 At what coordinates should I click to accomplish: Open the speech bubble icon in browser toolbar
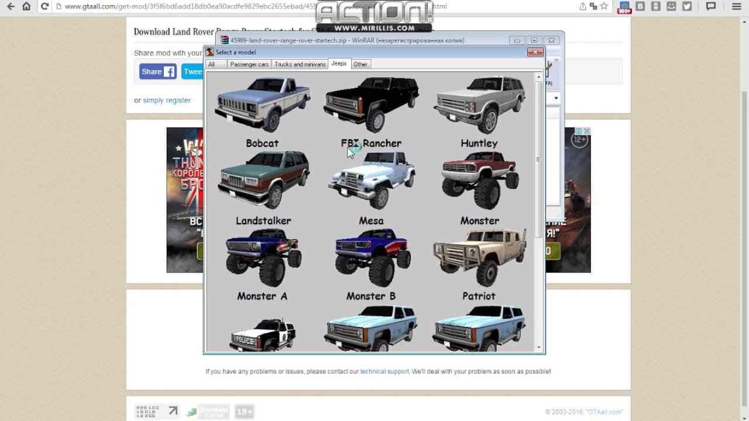click(711, 6)
